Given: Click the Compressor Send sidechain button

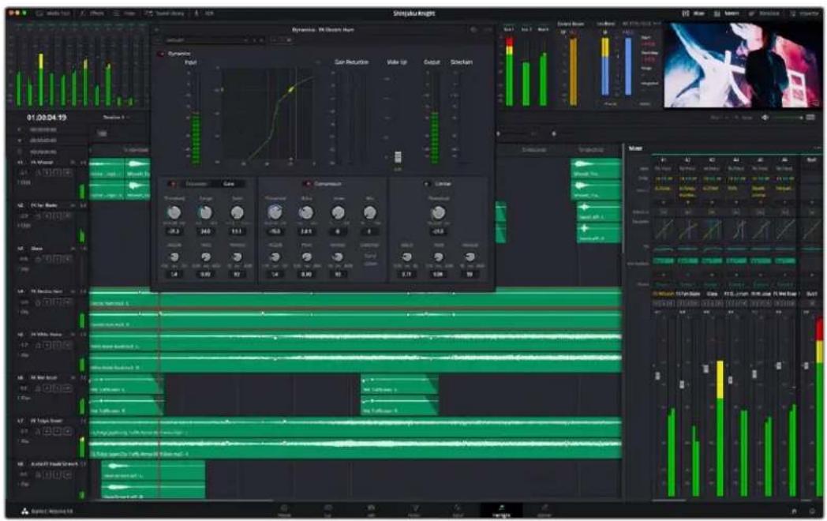Looking at the screenshot, I should coord(370,256).
